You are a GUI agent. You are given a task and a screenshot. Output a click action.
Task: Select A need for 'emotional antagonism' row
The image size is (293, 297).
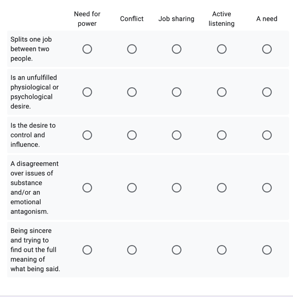point(267,188)
